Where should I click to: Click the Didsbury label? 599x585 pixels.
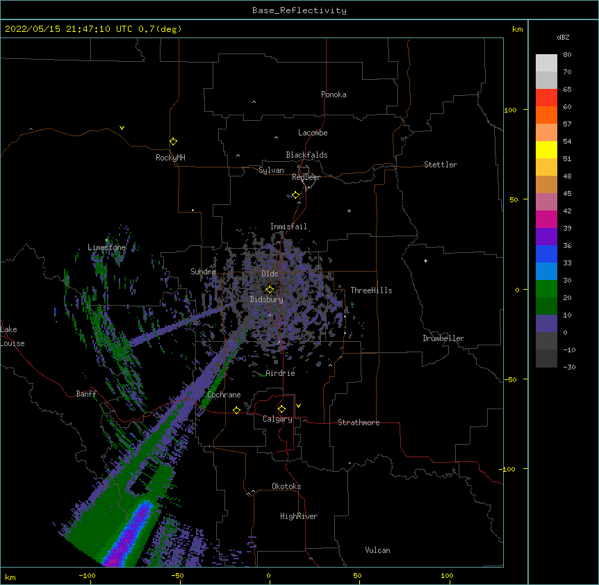point(267,299)
